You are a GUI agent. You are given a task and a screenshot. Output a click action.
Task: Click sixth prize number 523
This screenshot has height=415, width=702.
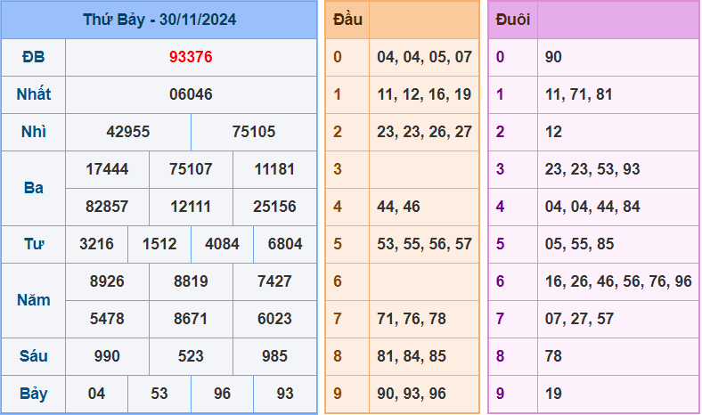[191, 356]
